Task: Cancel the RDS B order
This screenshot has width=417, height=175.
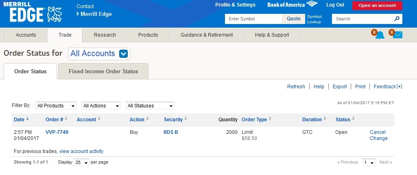Action: (378, 132)
